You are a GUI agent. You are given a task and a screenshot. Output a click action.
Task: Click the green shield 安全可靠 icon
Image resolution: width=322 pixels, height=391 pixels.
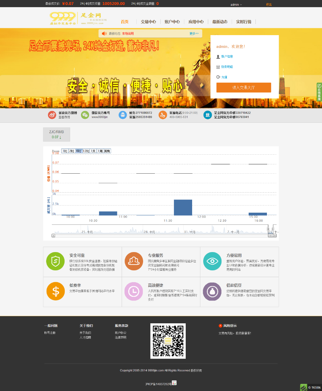tap(55, 261)
